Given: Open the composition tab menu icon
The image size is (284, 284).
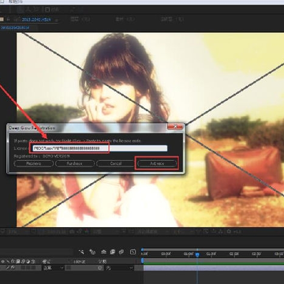Looking at the screenshot, I should 57,20.
